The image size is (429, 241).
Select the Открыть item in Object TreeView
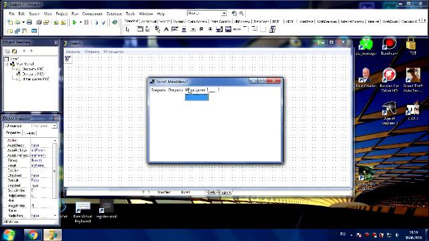33,74
